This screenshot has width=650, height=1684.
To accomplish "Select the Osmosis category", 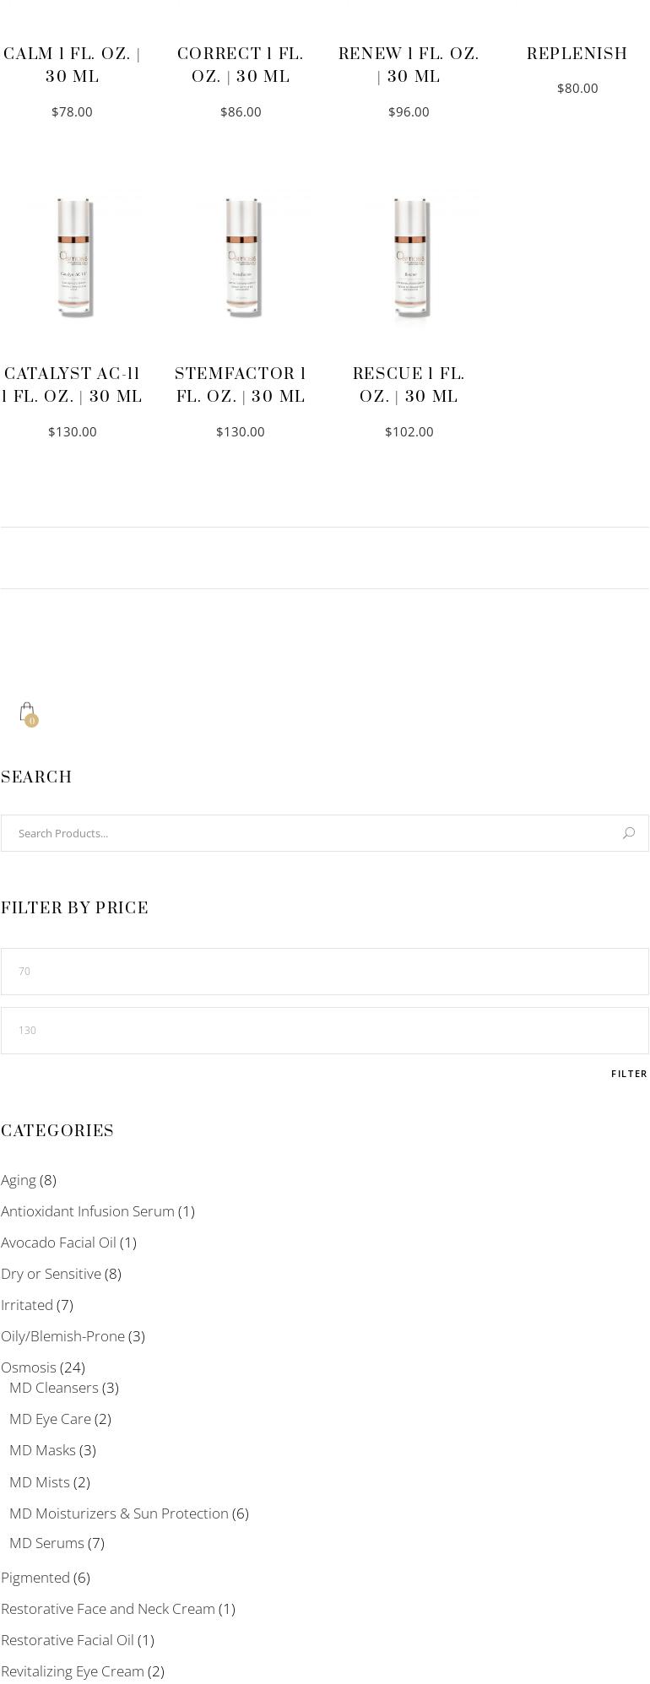I will 29,1367.
